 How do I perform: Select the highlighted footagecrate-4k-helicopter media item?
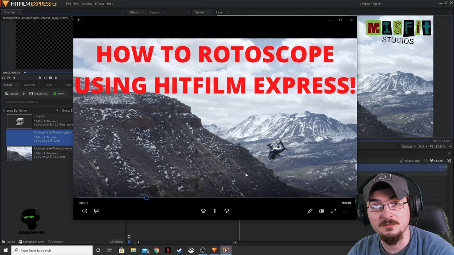click(x=40, y=137)
